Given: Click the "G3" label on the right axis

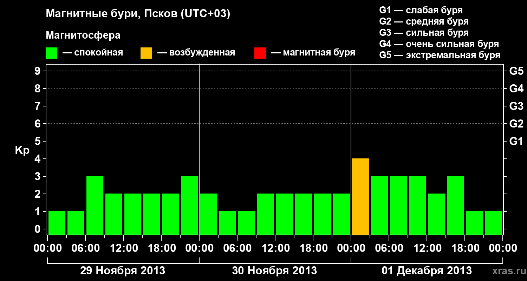Looking at the screenshot, I should click(516, 106).
